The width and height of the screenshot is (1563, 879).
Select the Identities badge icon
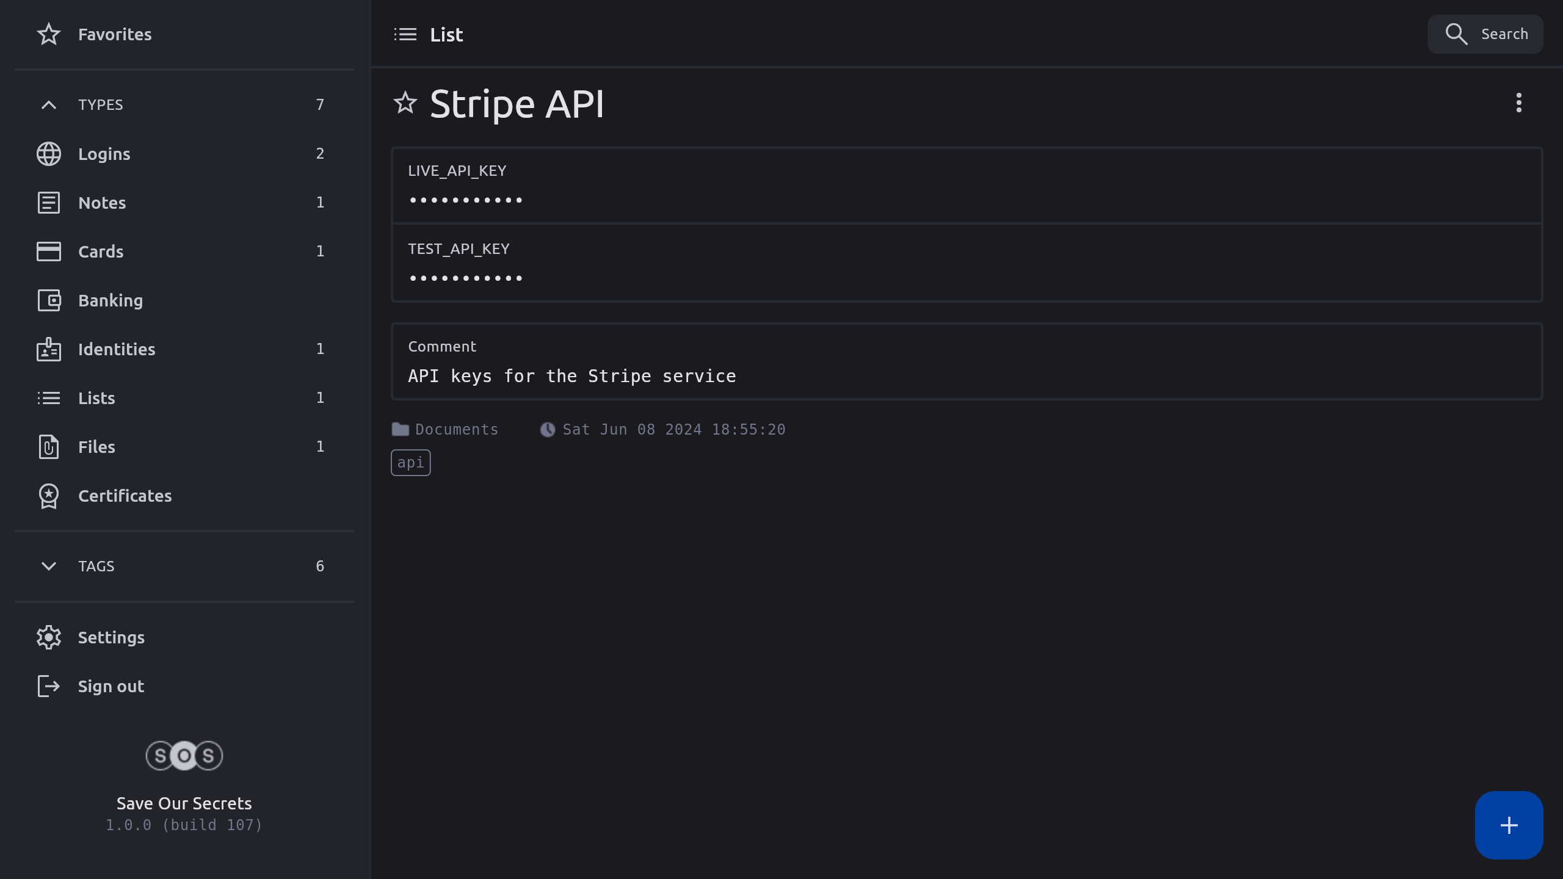point(49,349)
